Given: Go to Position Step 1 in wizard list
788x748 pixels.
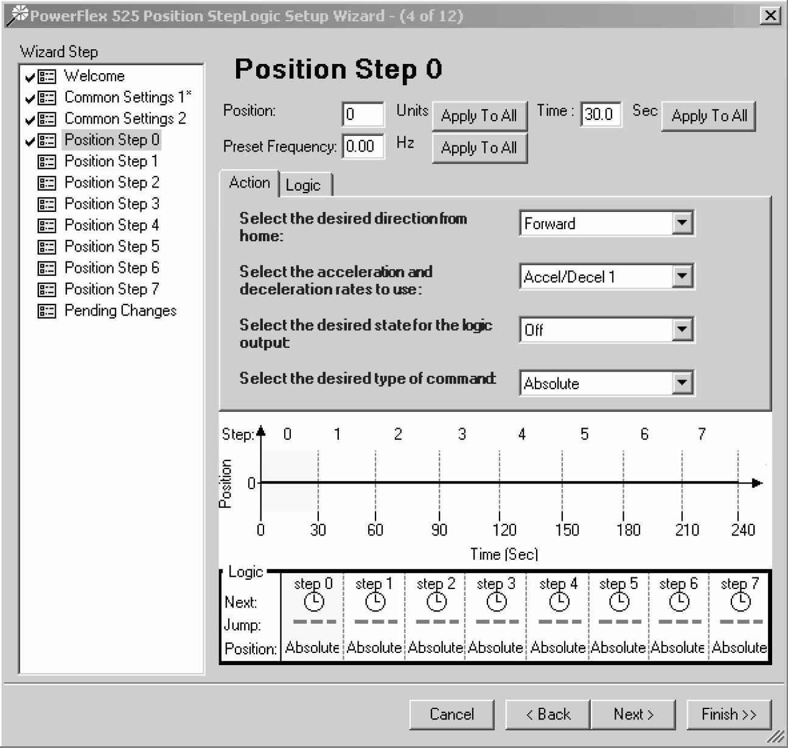Looking at the screenshot, I should pos(112,161).
